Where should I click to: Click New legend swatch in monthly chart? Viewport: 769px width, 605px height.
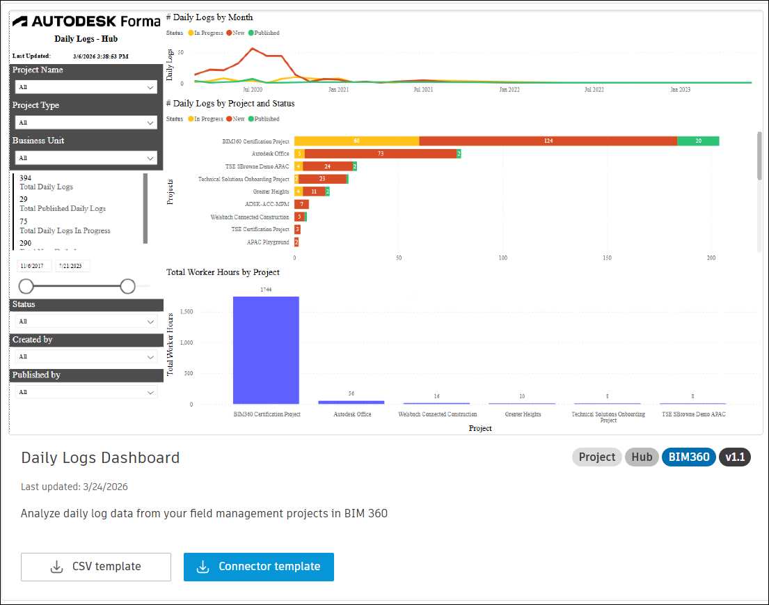pyautogui.click(x=229, y=33)
